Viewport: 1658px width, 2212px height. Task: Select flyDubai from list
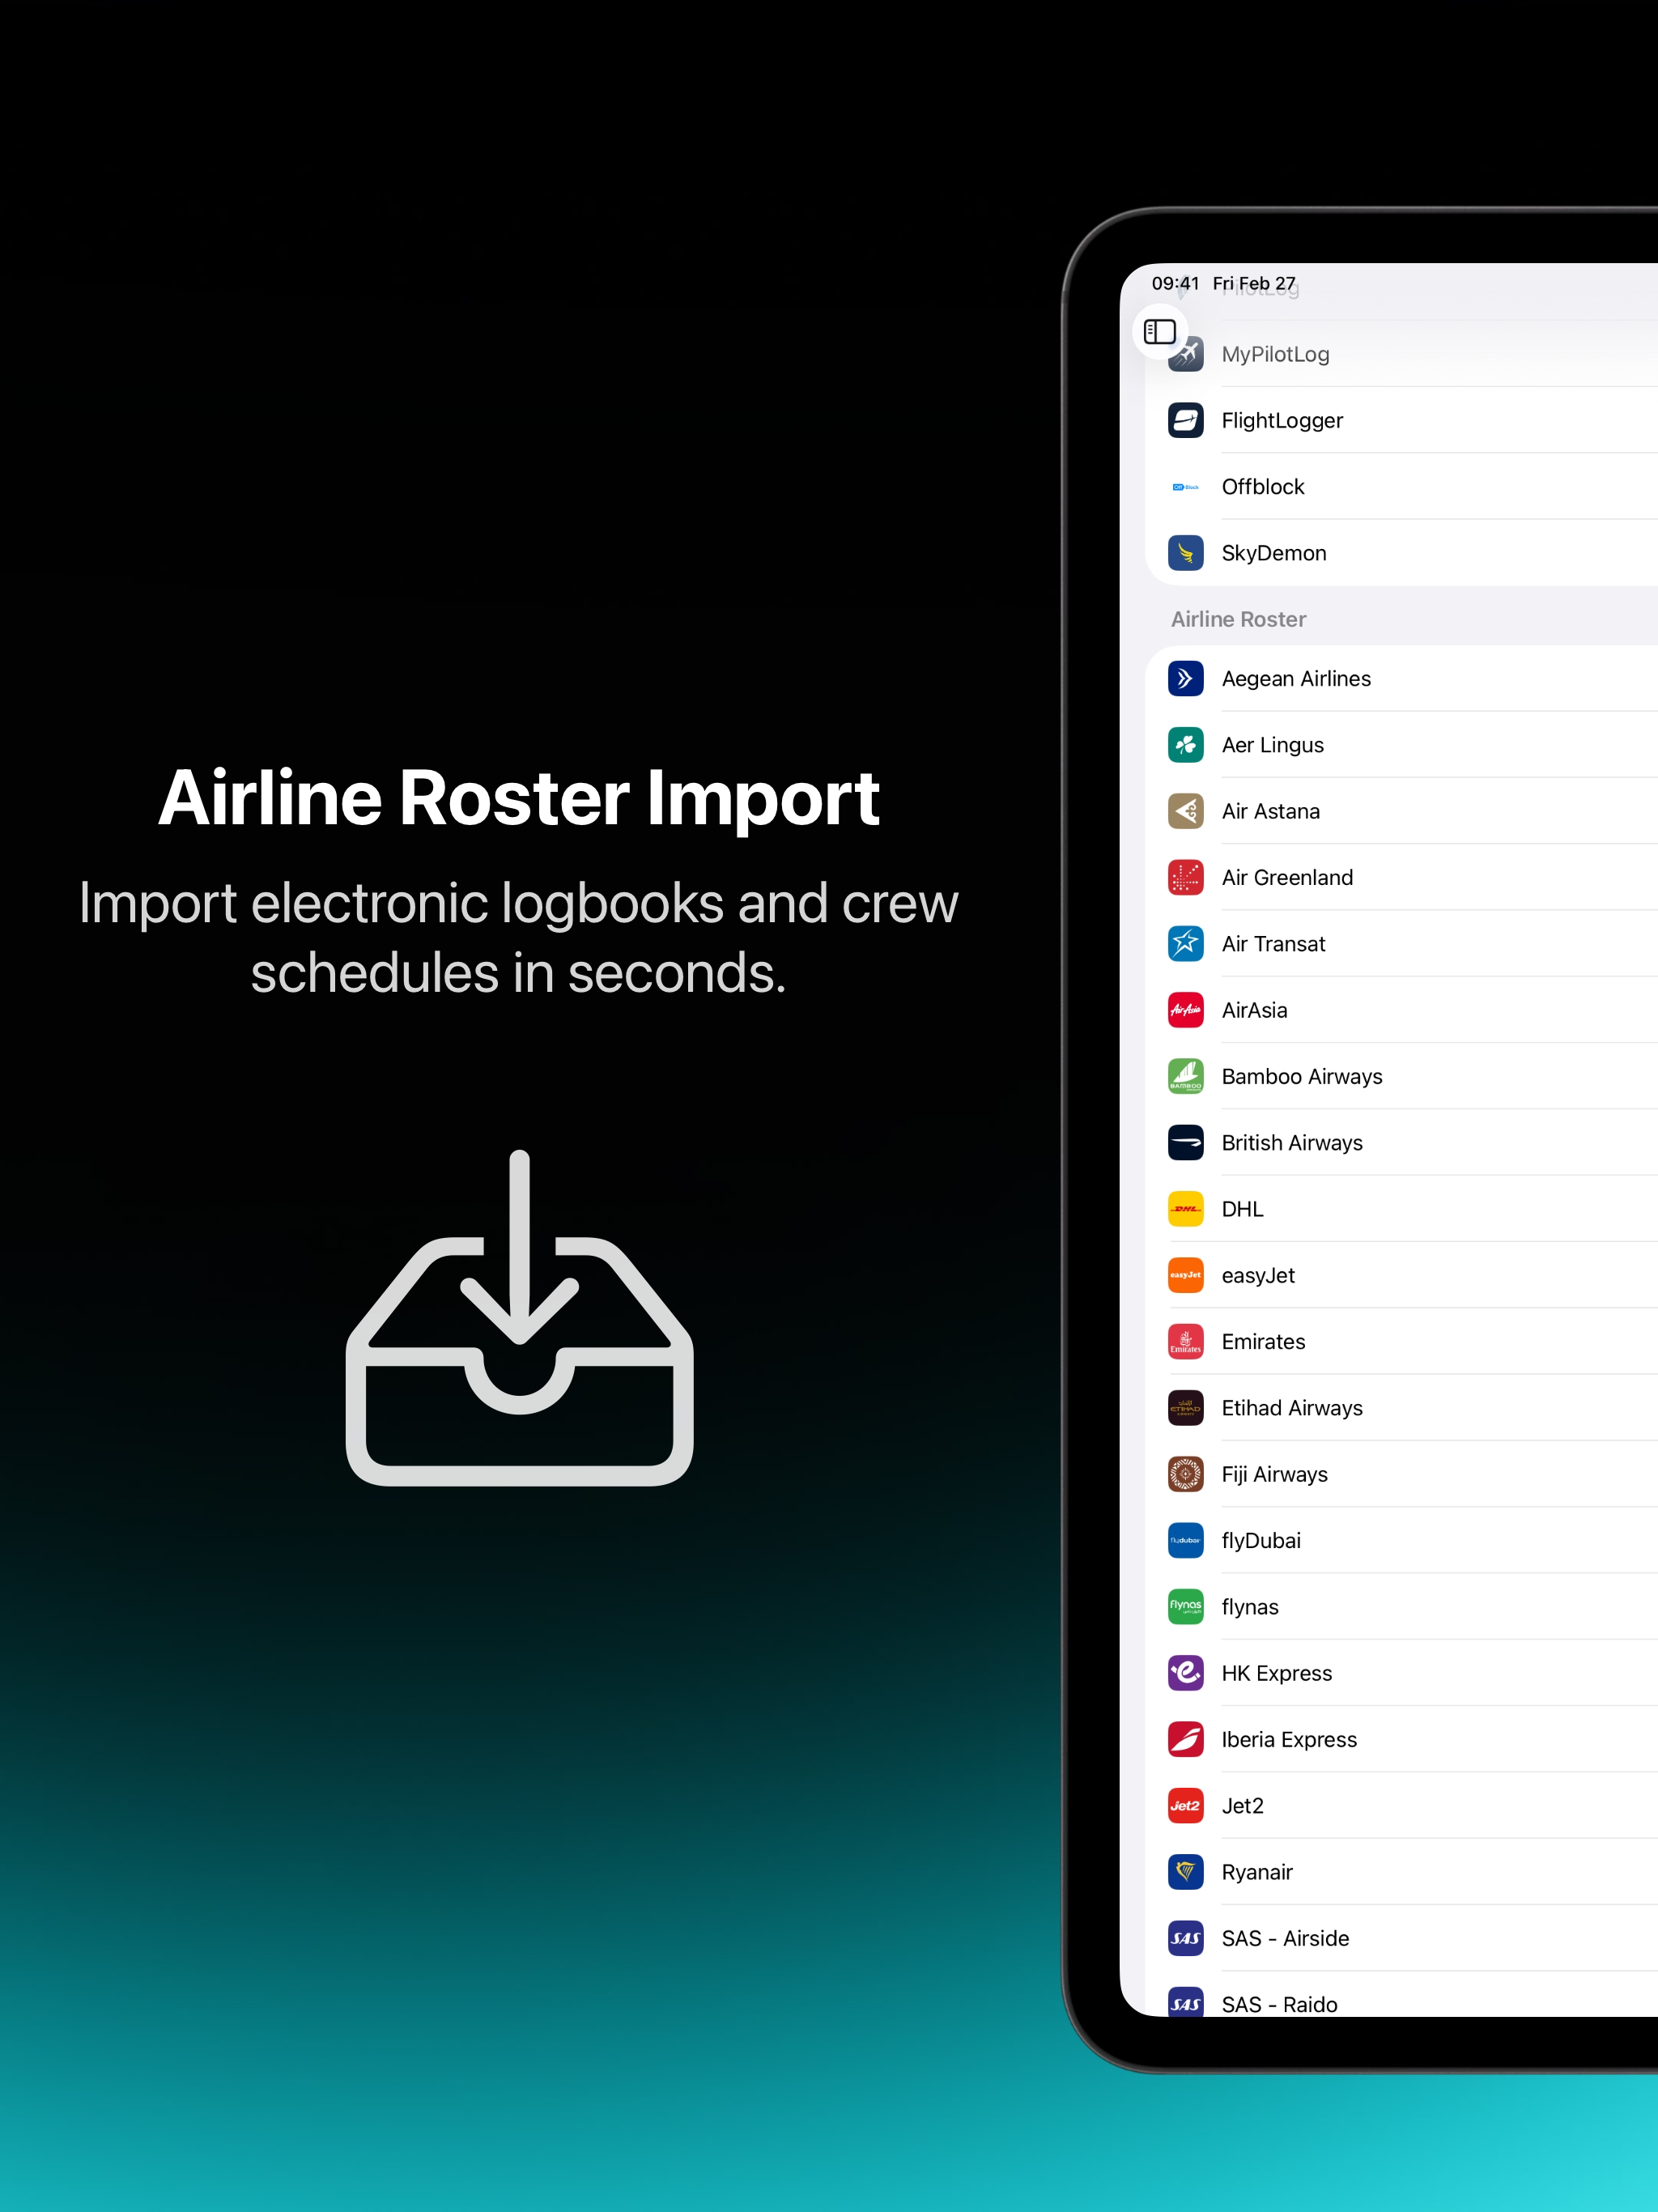coord(1402,1541)
